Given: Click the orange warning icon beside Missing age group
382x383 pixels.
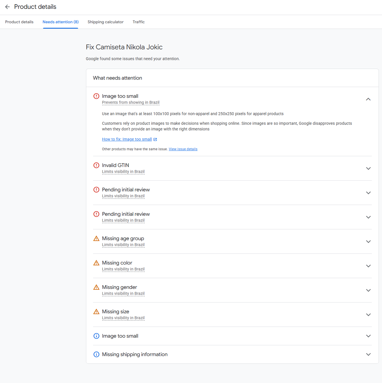Looking at the screenshot, I should click(96, 238).
